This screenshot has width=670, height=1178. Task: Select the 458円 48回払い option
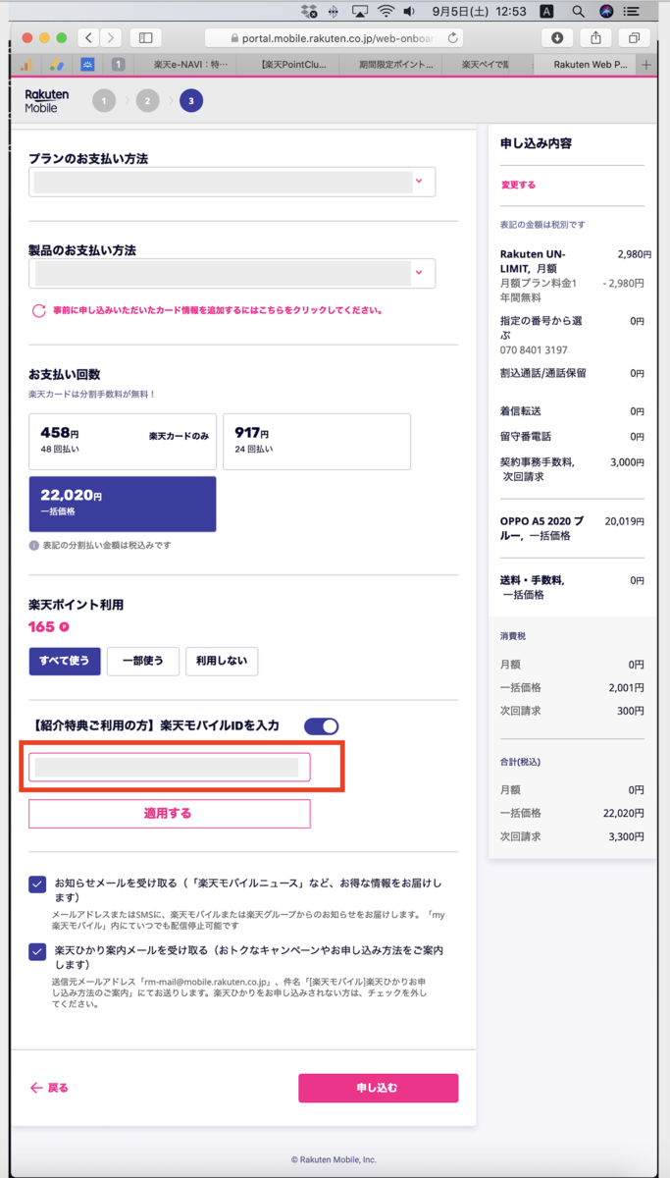[x=123, y=441]
